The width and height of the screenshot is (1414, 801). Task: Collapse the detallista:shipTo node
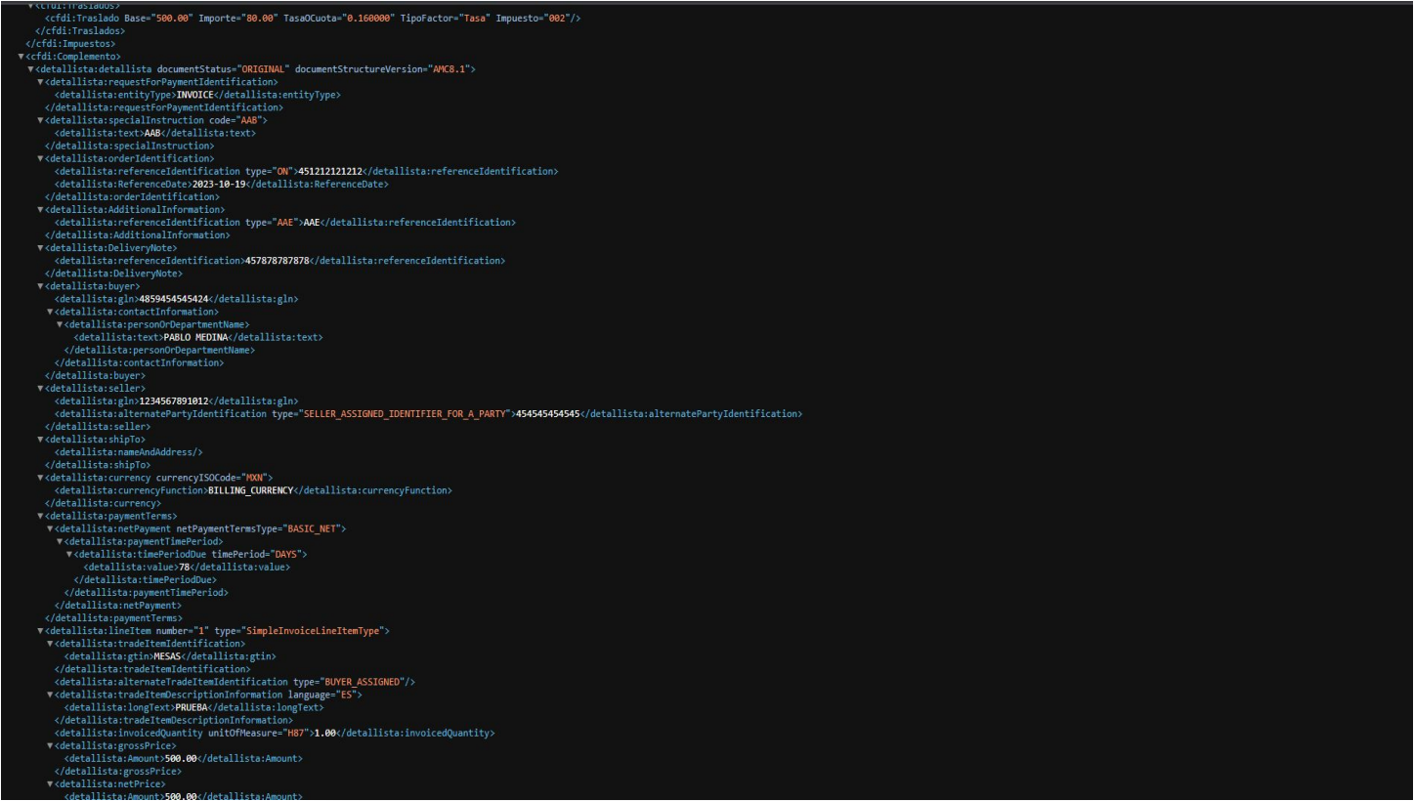click(40, 439)
